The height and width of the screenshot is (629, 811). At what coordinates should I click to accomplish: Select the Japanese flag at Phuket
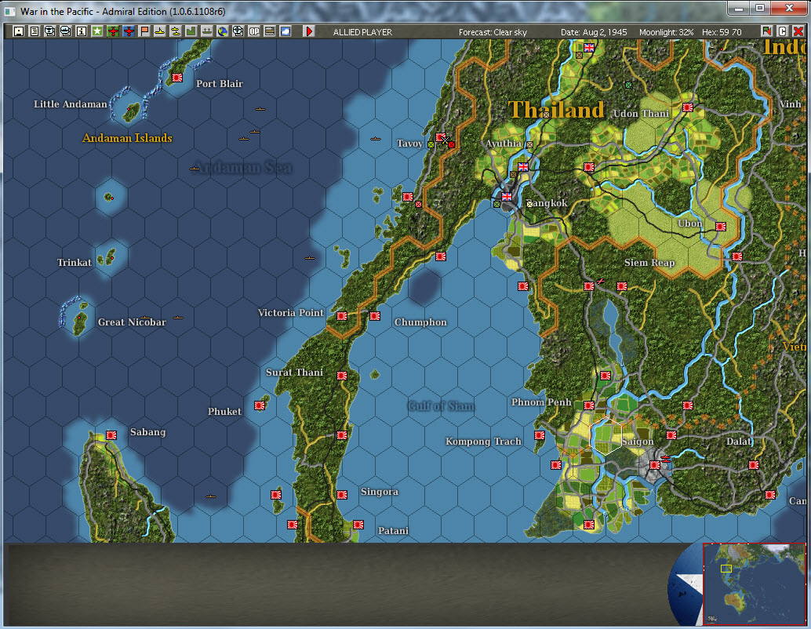(x=260, y=405)
